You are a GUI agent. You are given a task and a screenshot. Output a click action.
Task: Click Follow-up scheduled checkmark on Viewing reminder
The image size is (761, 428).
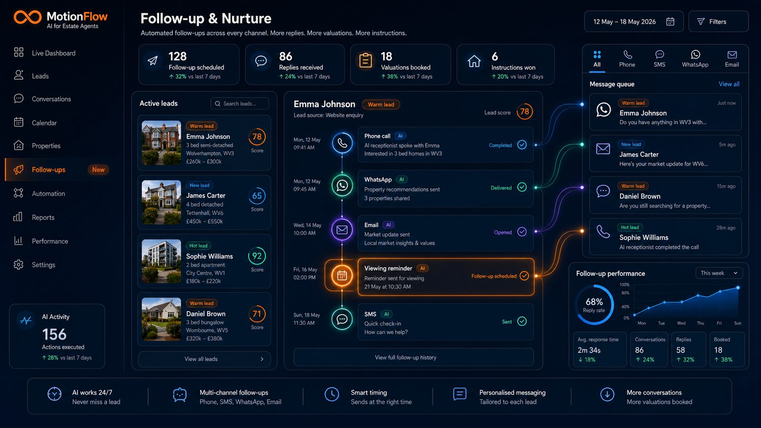[524, 276]
